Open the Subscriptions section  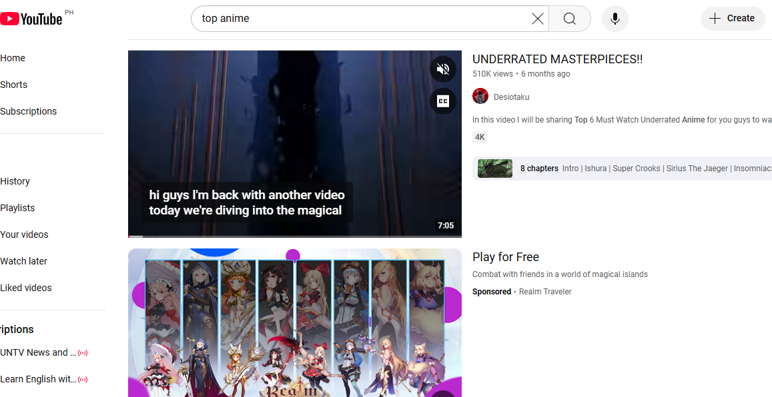[x=28, y=111]
